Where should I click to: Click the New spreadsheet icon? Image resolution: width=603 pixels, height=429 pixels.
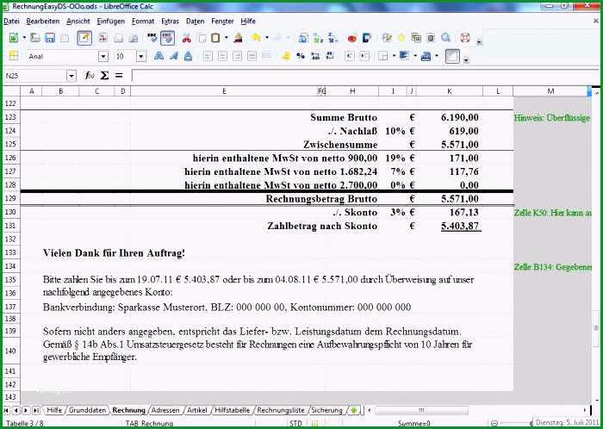[x=14, y=38]
